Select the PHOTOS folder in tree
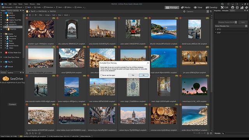Image resolution: width=249 pixels, height=140 pixels. 13,30
